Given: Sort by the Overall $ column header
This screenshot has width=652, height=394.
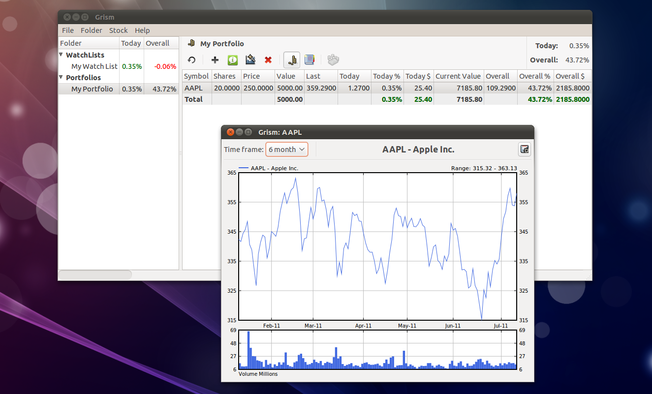Looking at the screenshot, I should click(572, 76).
